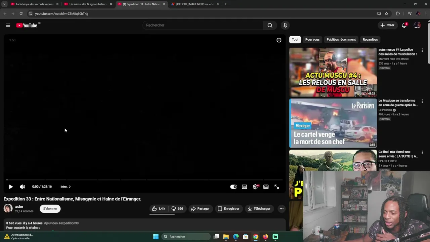Toggle subtitles on the player
Screen dimensions: 430x242
pyautogui.click(x=244, y=187)
